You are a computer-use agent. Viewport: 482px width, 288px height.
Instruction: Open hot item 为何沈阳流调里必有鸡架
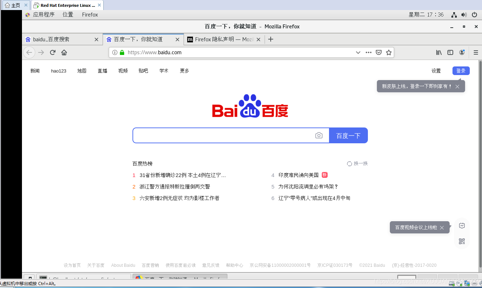pyautogui.click(x=308, y=187)
